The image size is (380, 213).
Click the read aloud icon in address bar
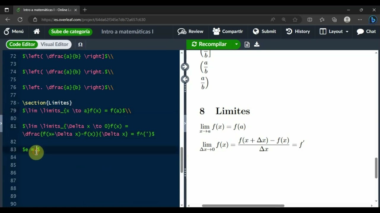(273, 20)
